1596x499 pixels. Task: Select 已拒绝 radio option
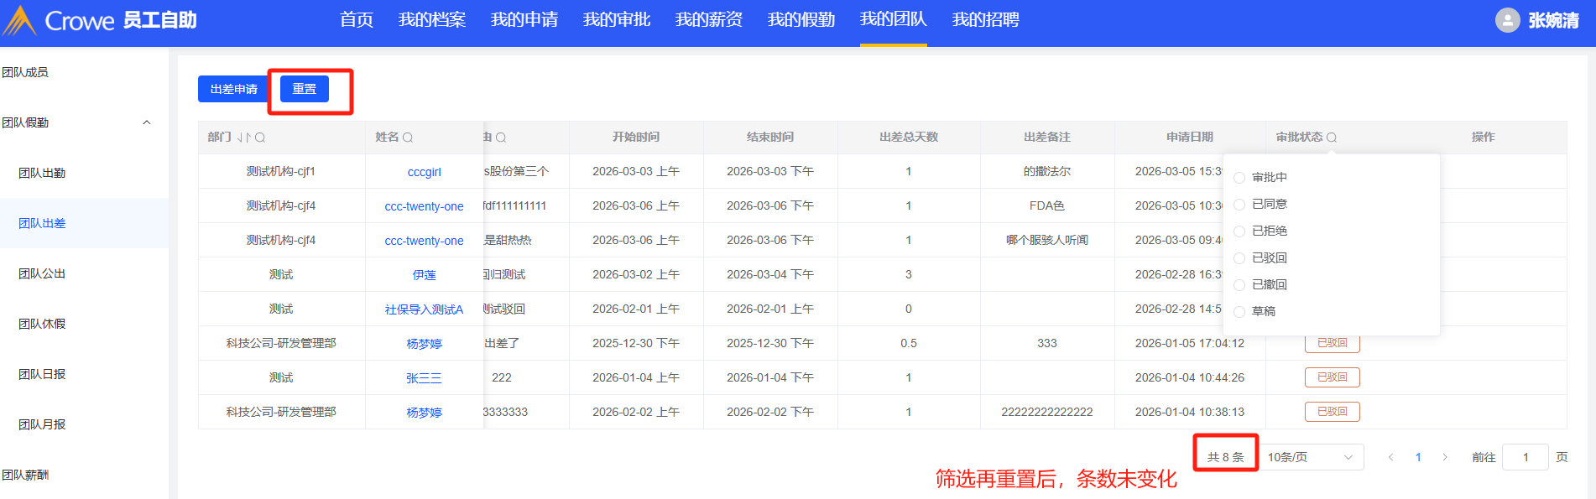click(x=1239, y=231)
